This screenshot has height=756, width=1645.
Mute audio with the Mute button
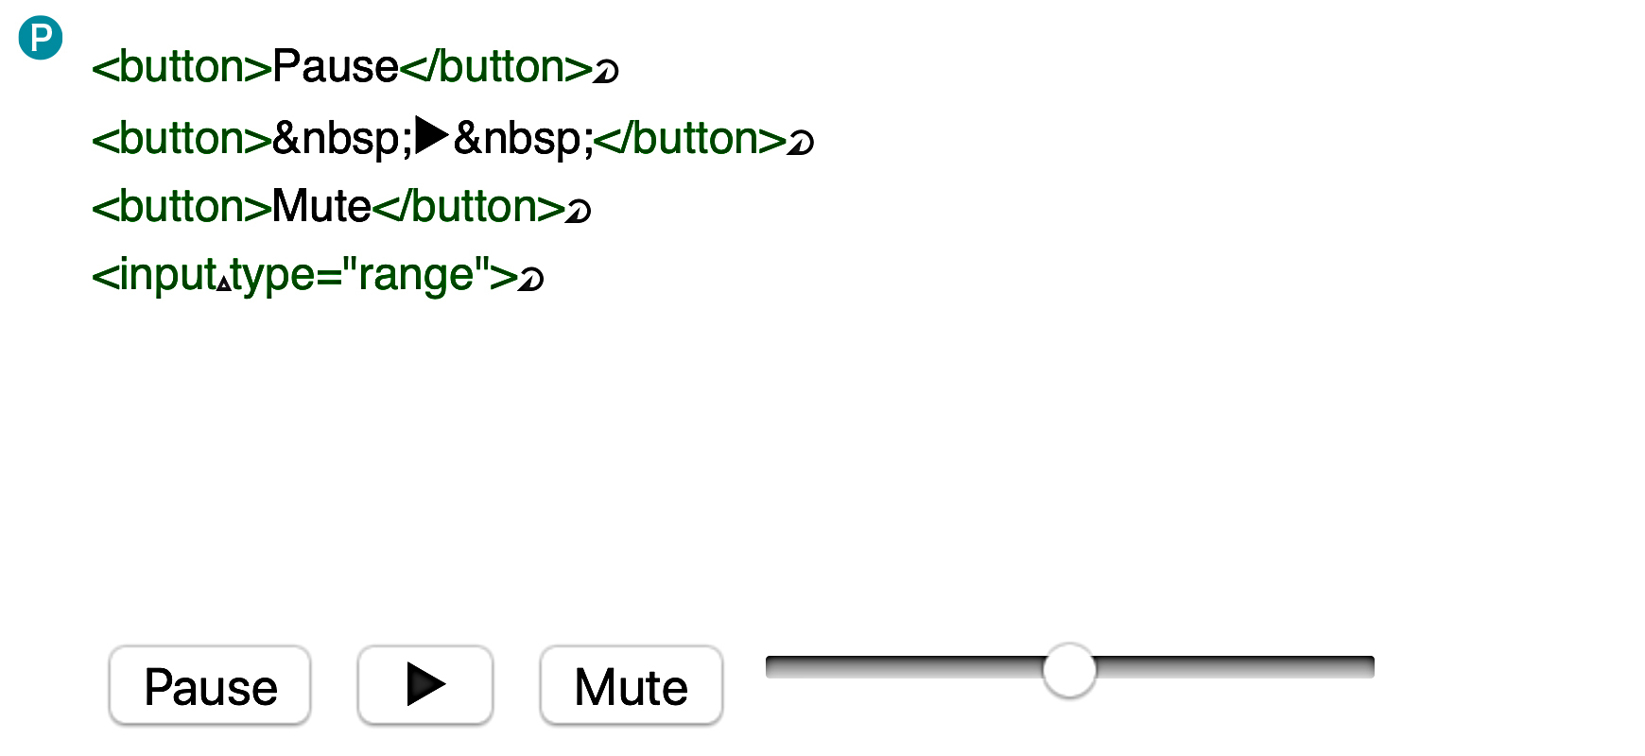point(631,685)
